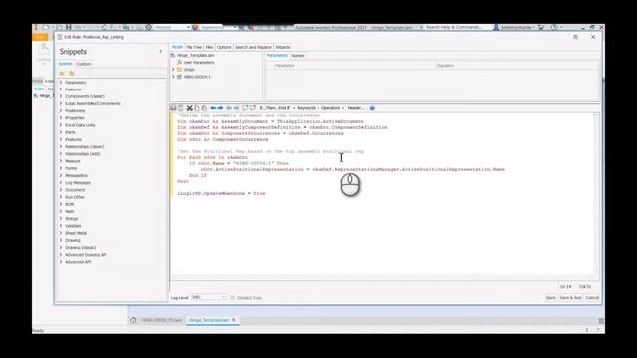Viewport: 637px width, 358px height.
Task: Click the Parameter column header
Action: [x=354, y=65]
